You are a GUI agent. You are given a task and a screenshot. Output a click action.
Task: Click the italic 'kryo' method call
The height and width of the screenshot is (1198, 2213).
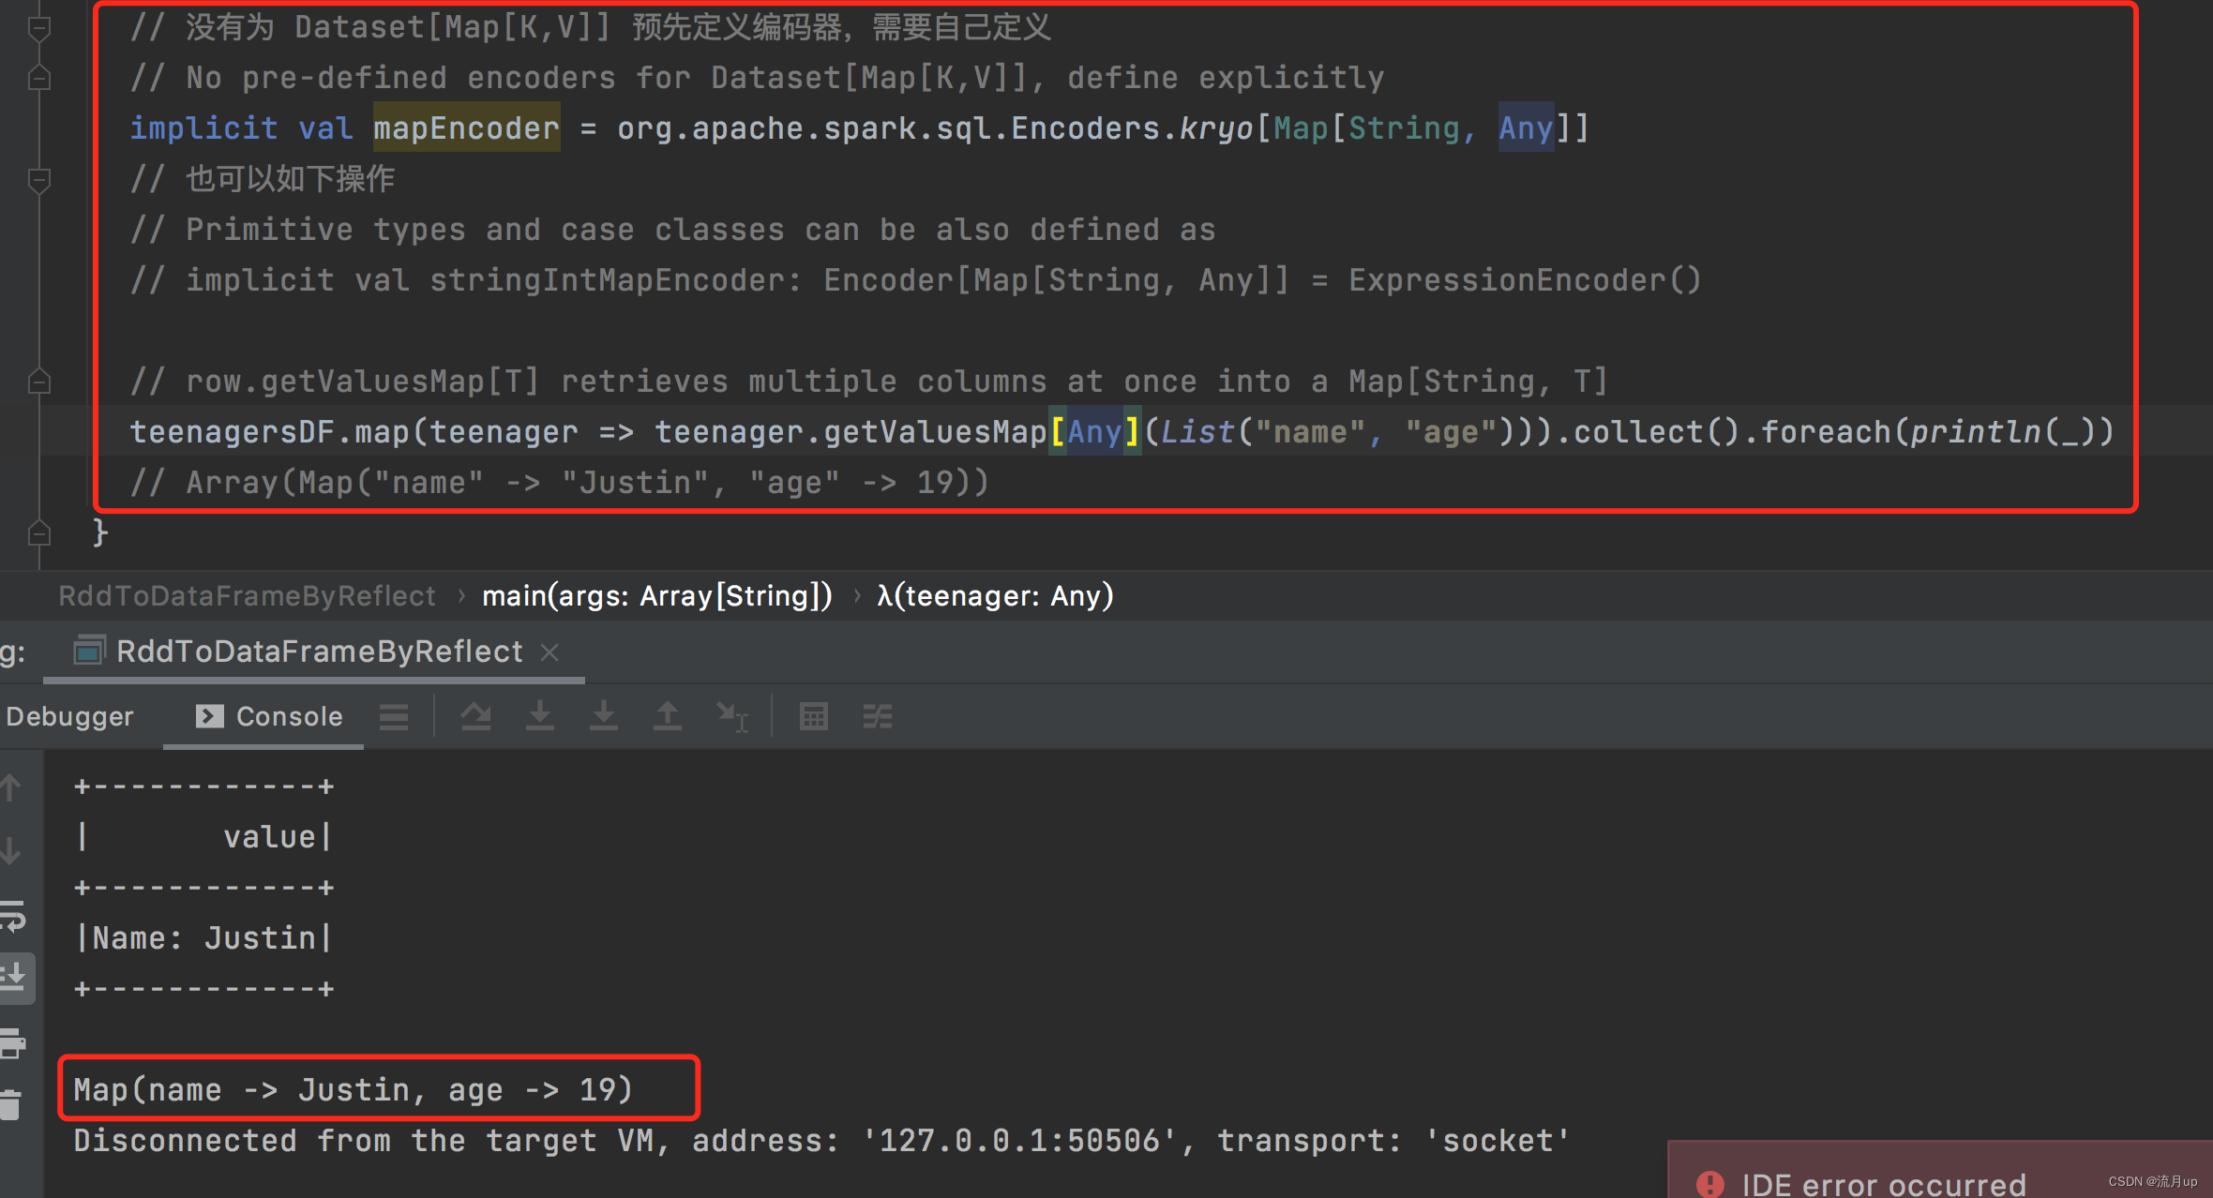click(x=1216, y=127)
